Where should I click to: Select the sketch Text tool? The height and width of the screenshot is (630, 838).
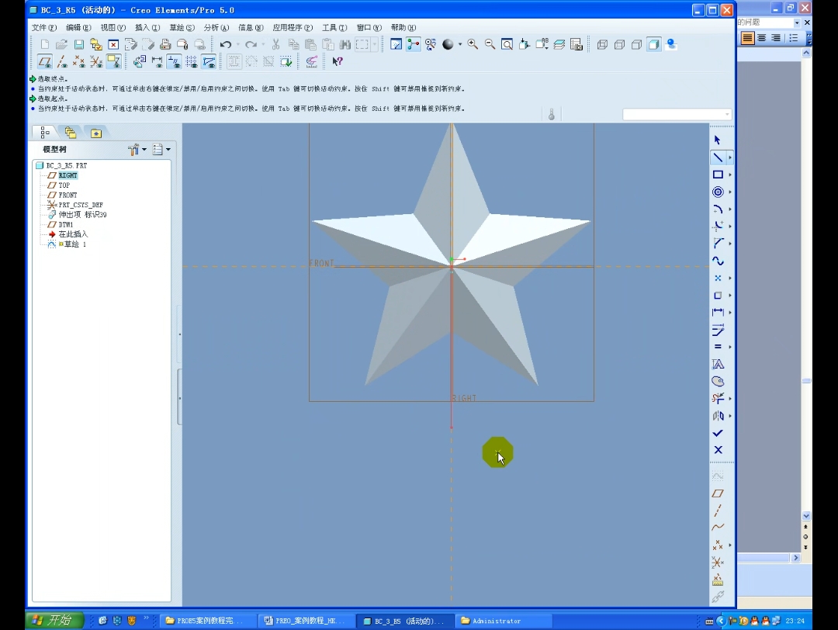[717, 364]
